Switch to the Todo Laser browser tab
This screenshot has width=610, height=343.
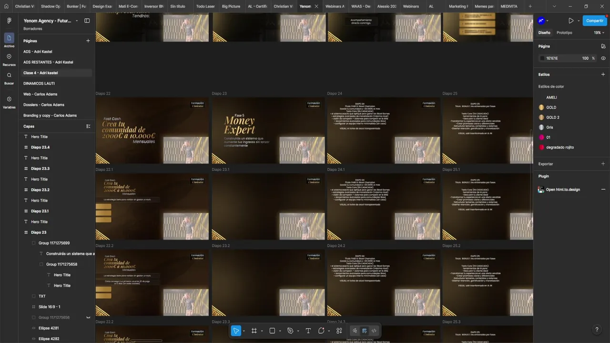point(205,6)
